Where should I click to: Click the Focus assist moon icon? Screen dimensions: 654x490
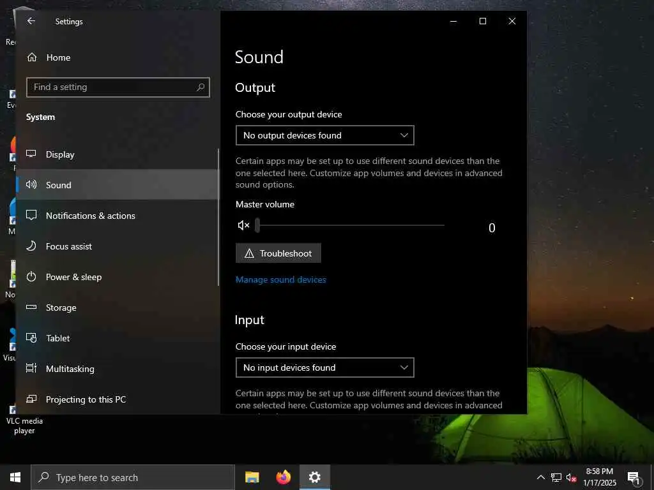point(31,246)
